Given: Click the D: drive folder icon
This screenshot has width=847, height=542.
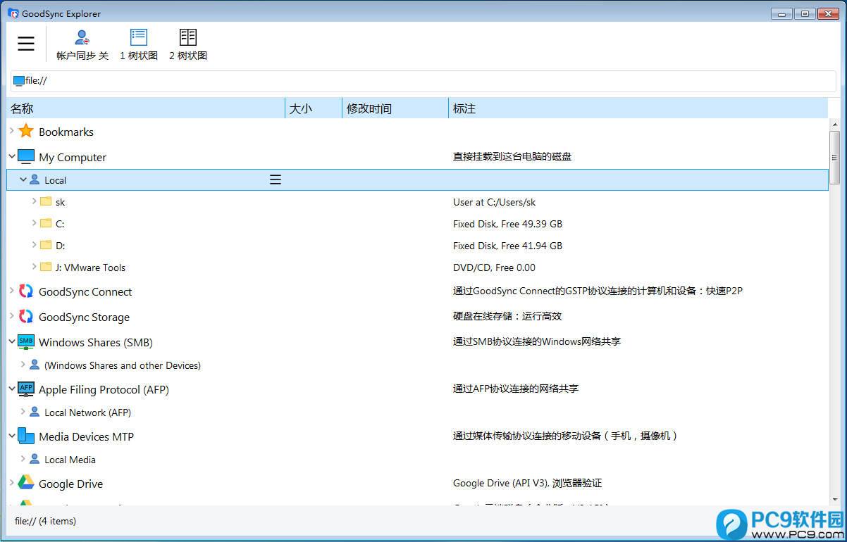Looking at the screenshot, I should [46, 245].
